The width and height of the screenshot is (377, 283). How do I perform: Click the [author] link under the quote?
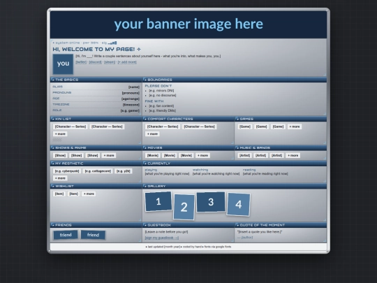(x=247, y=238)
